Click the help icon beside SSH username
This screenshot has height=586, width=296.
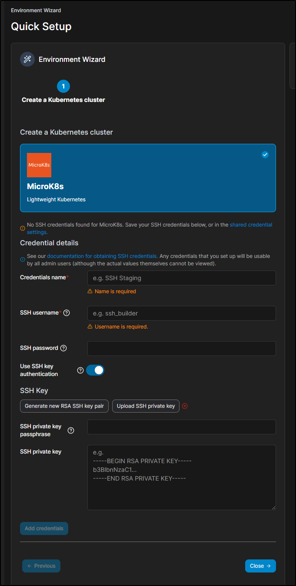[67, 313]
